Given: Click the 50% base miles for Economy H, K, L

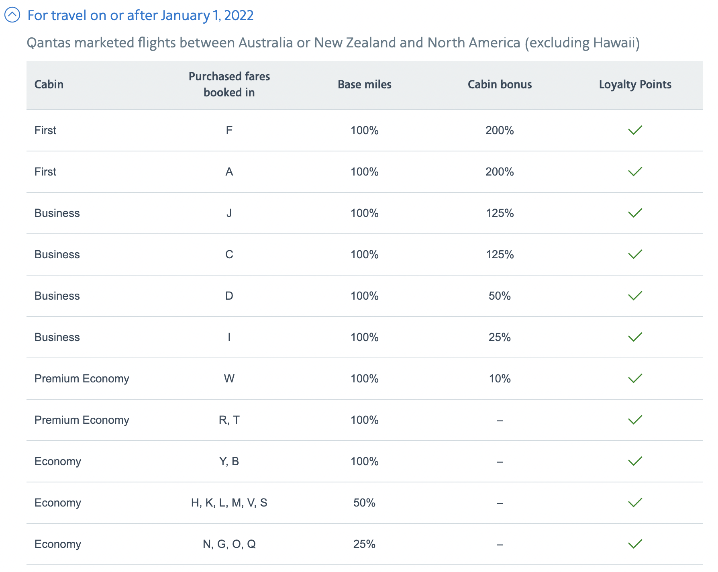Looking at the screenshot, I should tap(364, 503).
